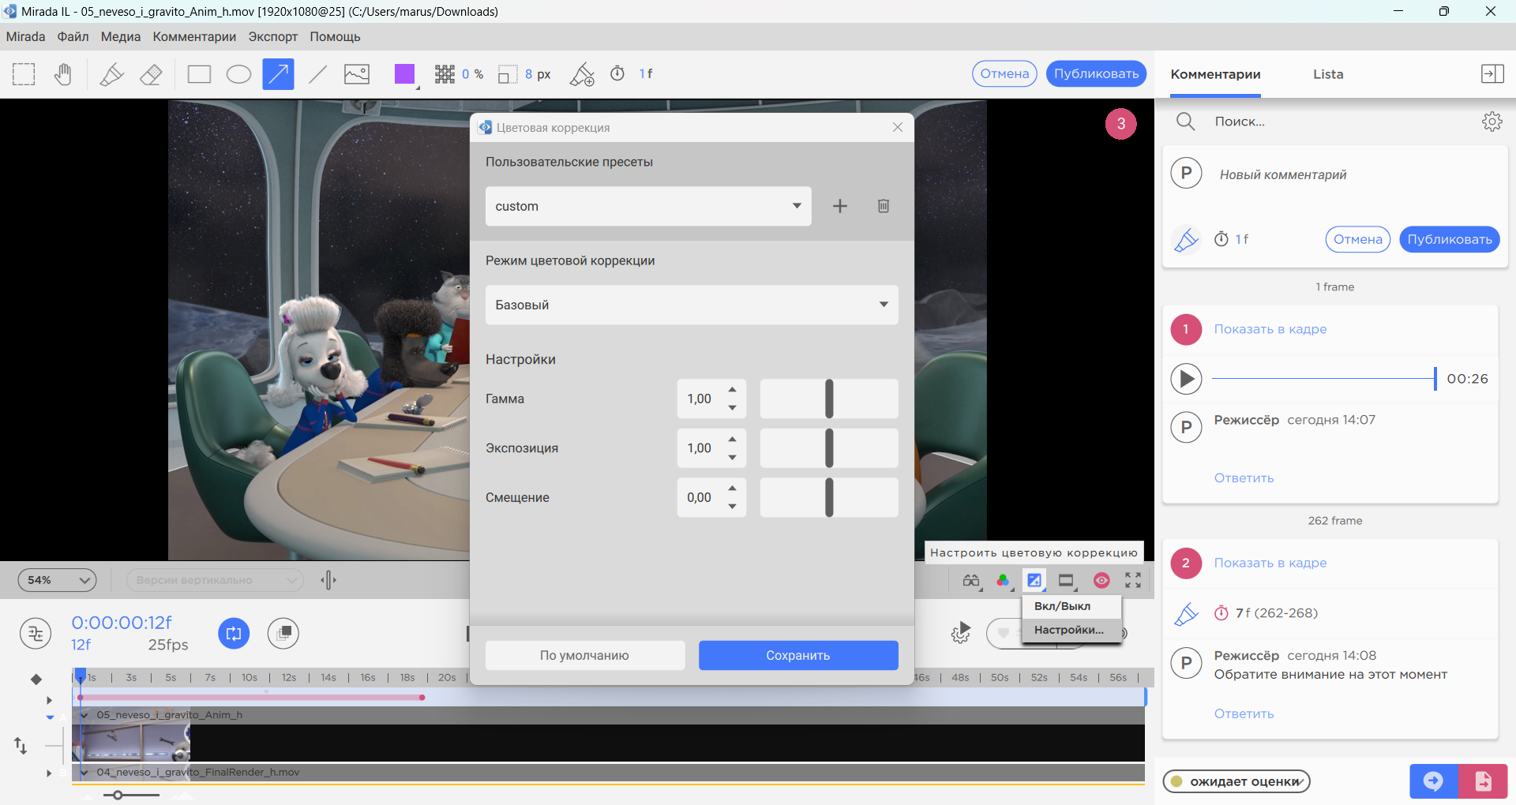Click the Гамма value field

pos(700,399)
